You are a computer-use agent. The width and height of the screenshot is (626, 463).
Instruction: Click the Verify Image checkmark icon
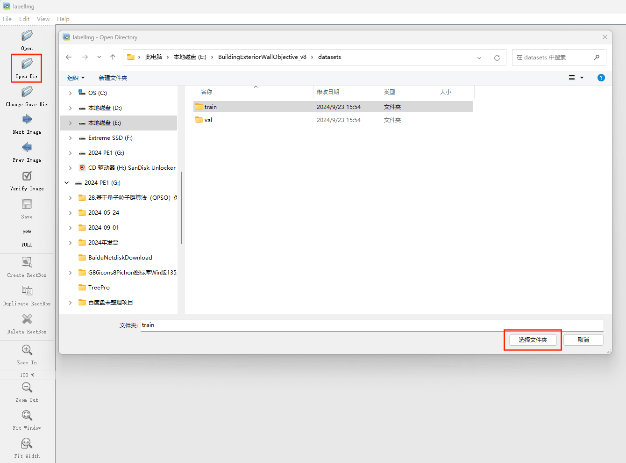click(27, 176)
